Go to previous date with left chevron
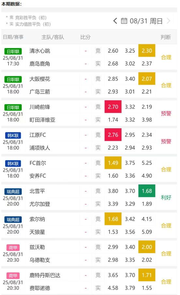The height and width of the screenshot is (295, 180). tap(115, 21)
